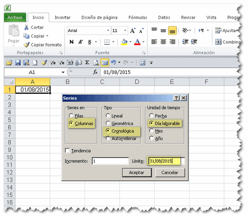Toggle bold with the N icon
The height and width of the screenshot is (218, 248).
71,42
